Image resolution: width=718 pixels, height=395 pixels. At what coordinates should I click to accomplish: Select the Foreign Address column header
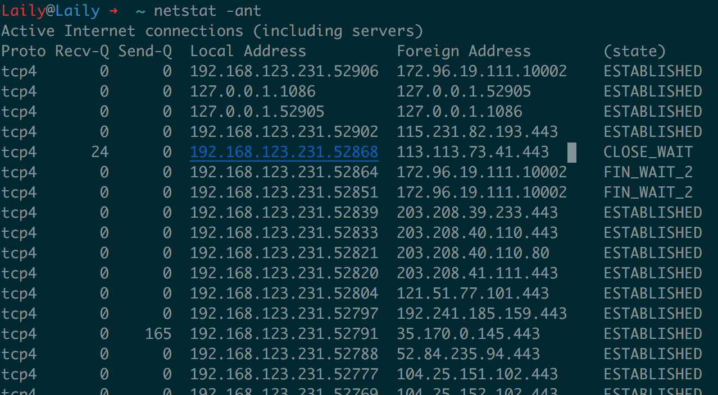coord(463,51)
